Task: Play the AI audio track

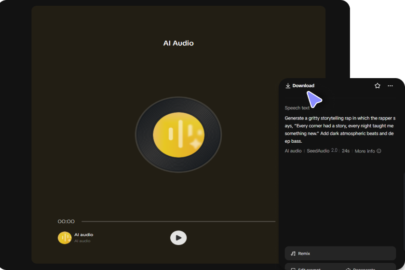Action: coord(178,238)
